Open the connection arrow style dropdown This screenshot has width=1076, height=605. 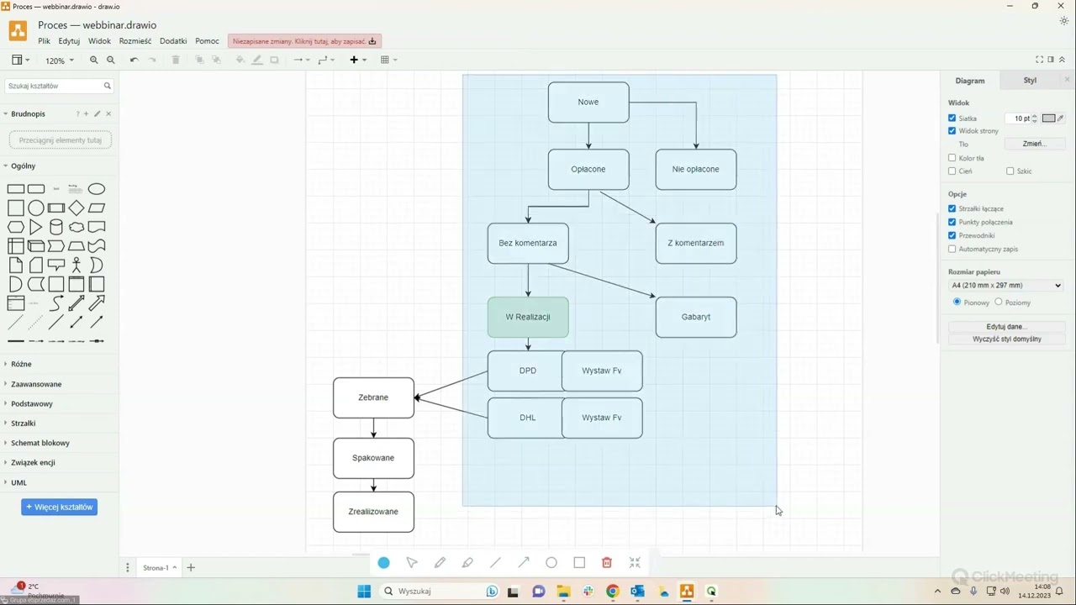click(302, 60)
